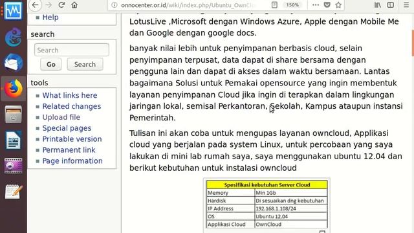Open Permanent link
Screen dimensions: 414x233
point(69,150)
